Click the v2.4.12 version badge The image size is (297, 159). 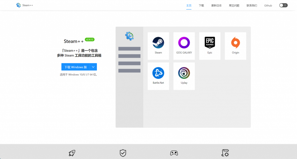click(90, 40)
